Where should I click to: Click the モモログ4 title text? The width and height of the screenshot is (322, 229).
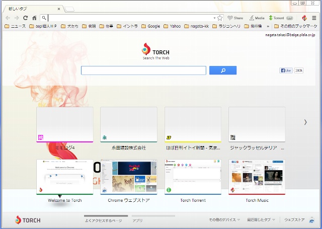65,147
